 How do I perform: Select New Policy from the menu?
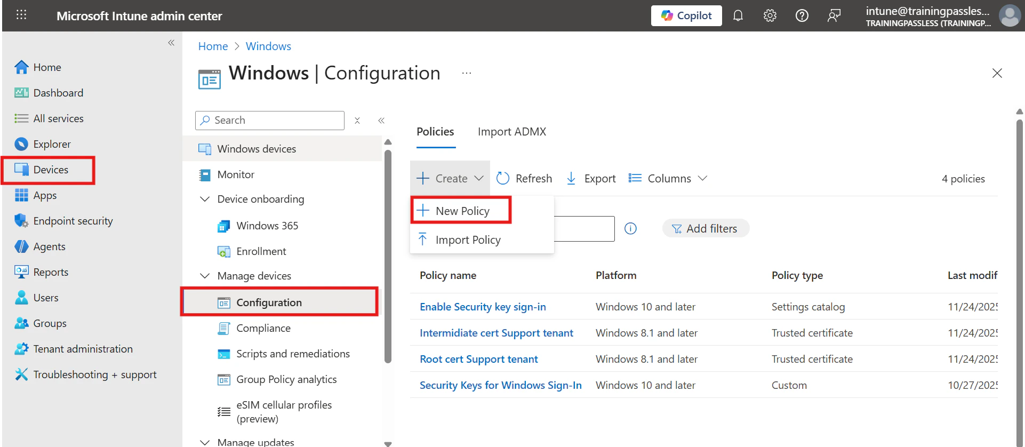pos(462,211)
